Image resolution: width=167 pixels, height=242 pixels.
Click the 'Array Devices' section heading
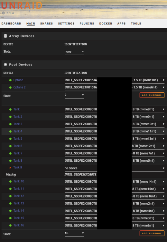tap(22, 36)
